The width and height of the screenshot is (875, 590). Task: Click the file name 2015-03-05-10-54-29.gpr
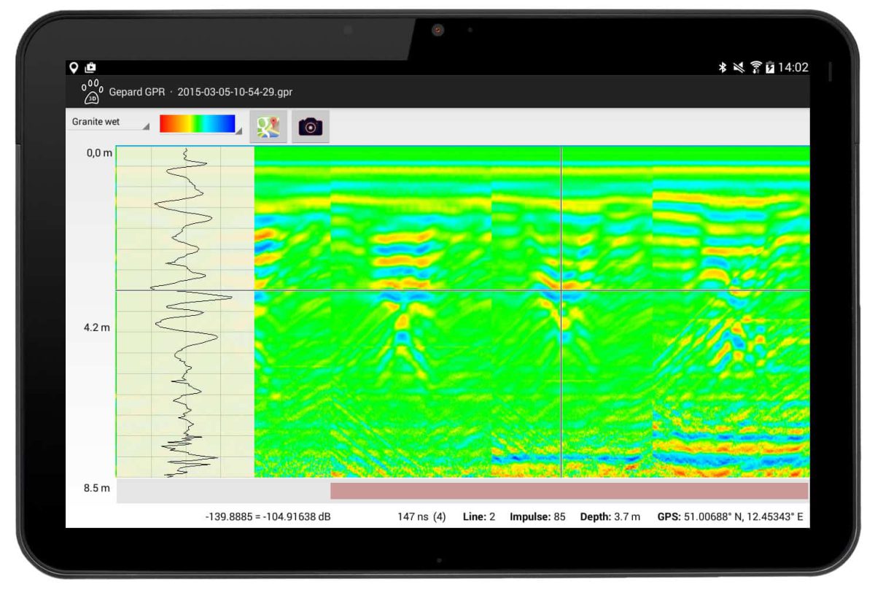coord(235,93)
